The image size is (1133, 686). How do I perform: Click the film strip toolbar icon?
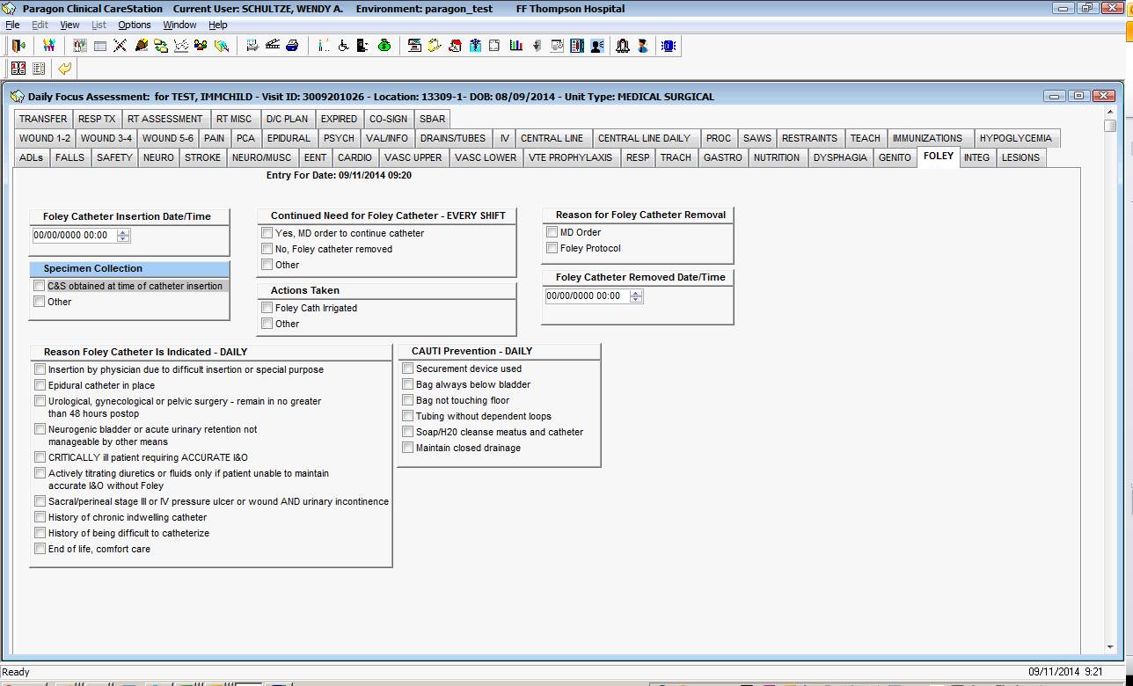tap(577, 46)
